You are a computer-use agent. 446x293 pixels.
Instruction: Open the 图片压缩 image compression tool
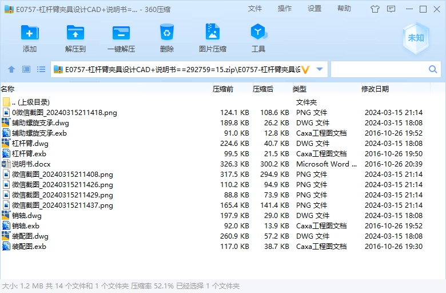pos(213,31)
